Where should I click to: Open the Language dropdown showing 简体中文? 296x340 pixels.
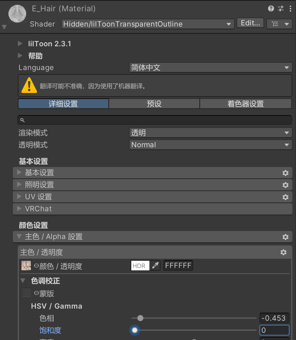[x=210, y=68]
